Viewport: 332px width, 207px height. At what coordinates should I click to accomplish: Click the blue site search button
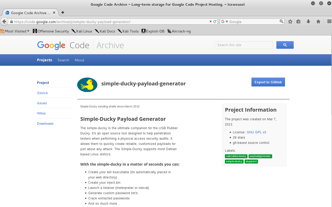285,45
